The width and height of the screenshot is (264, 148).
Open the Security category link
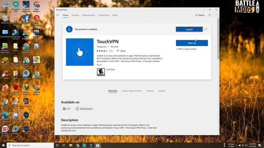114,46
